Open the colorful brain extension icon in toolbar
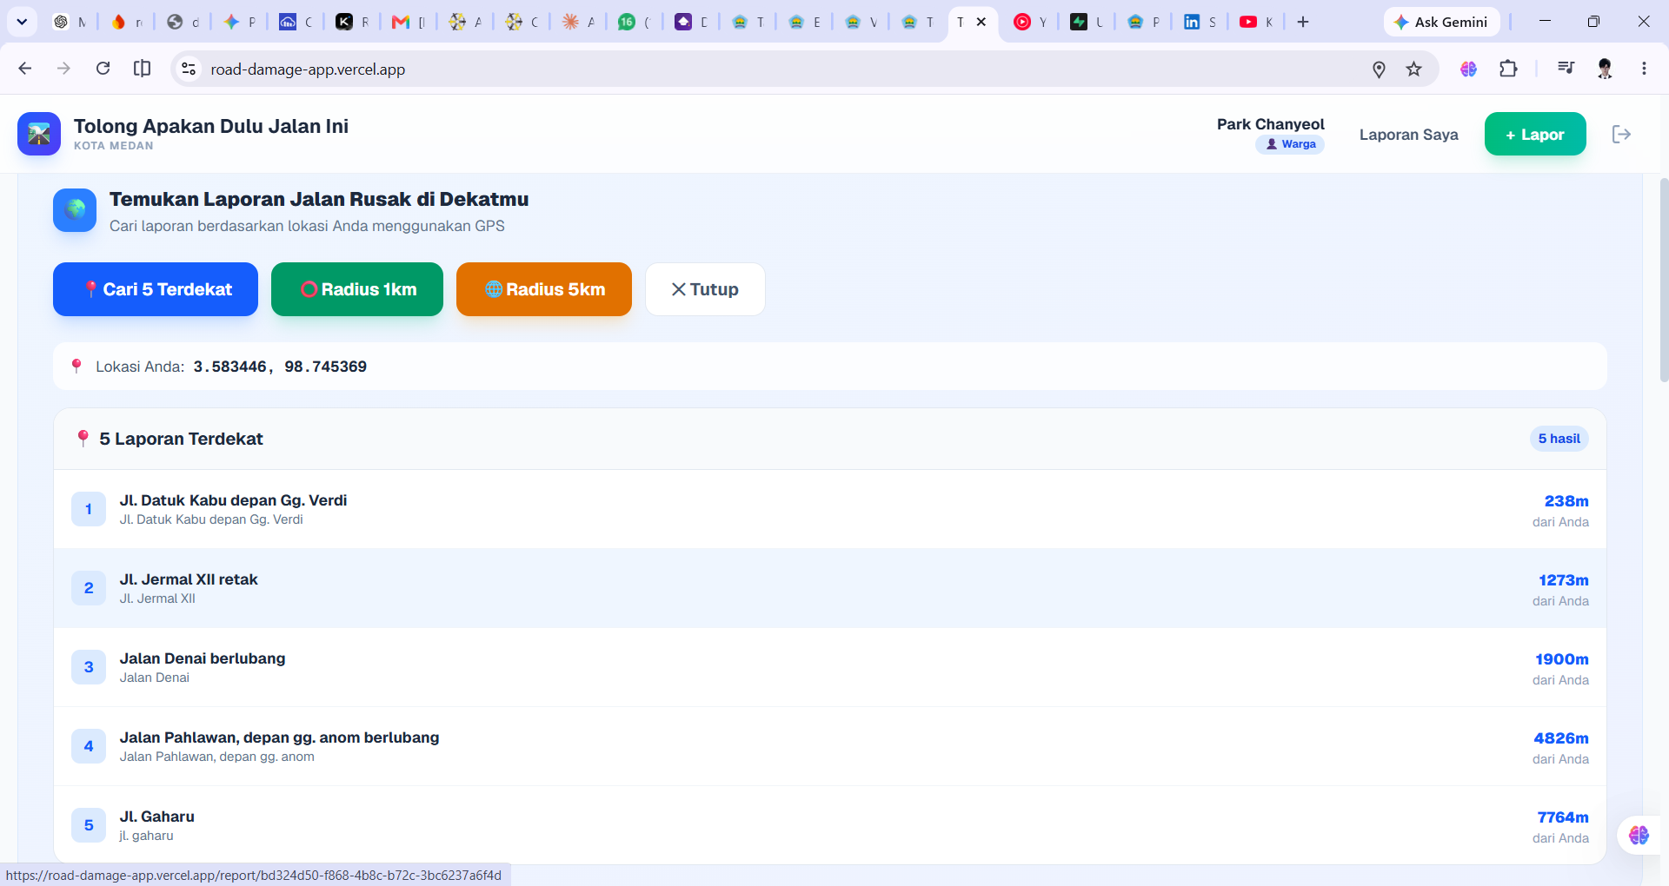 pos(1469,69)
